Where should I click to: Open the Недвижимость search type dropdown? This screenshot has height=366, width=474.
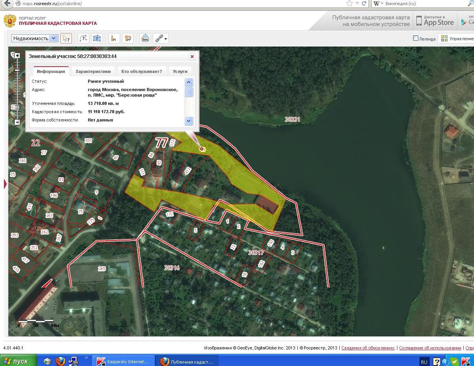coord(35,38)
